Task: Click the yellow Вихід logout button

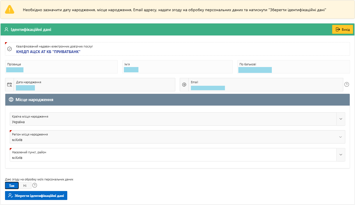Action: [342, 29]
